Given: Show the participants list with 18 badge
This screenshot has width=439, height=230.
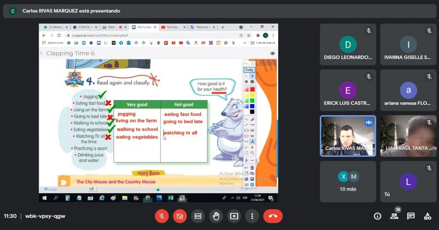Looking at the screenshot, I should pos(394,215).
